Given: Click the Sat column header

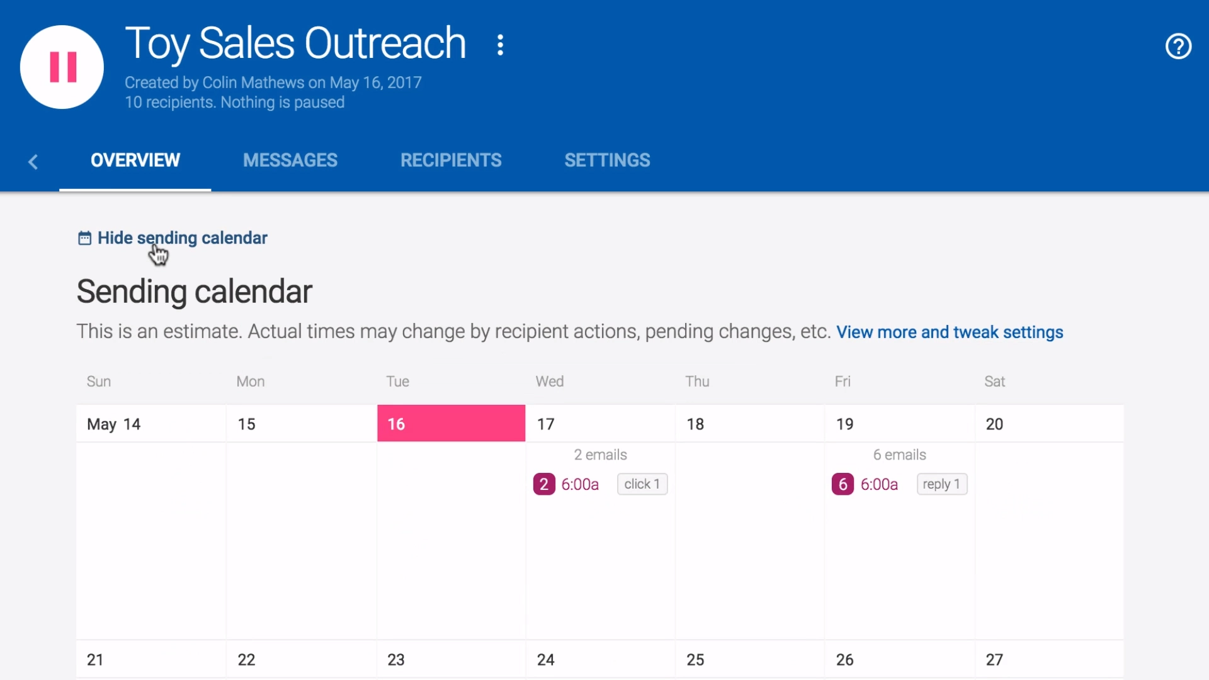Looking at the screenshot, I should pyautogui.click(x=994, y=382).
